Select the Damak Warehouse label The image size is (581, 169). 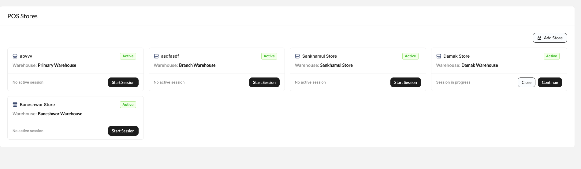pyautogui.click(x=479, y=65)
